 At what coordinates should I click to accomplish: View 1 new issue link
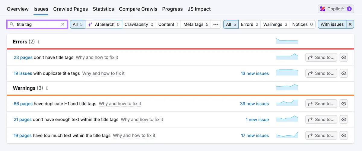tap(257, 120)
